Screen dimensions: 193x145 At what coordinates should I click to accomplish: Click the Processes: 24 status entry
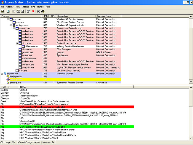tap(48, 142)
